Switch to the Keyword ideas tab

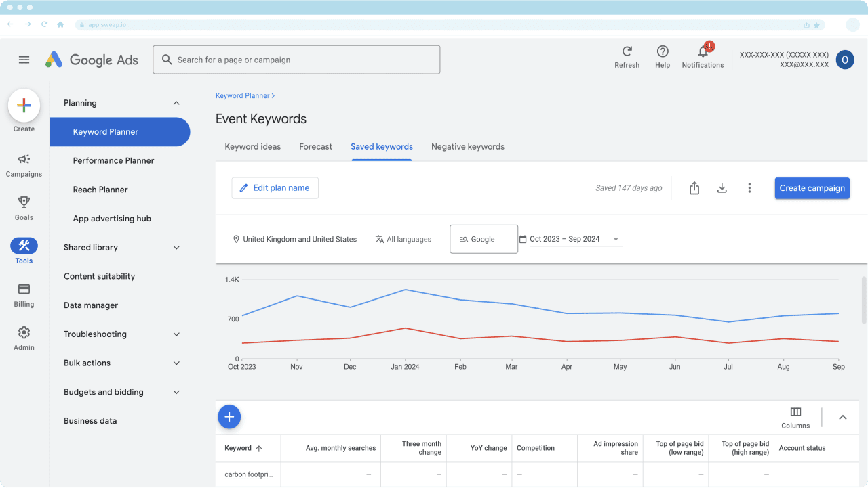[252, 146]
